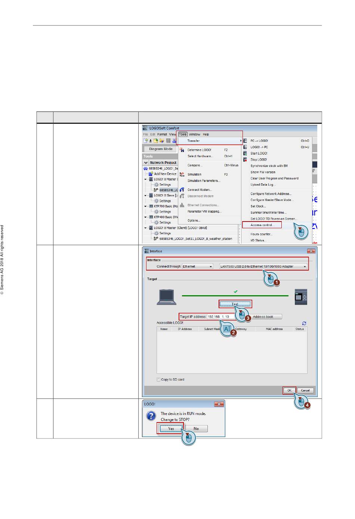Viewport: 355px width, 519px height.
Task: Open the Transfer submenu
Action: [x=210, y=141]
